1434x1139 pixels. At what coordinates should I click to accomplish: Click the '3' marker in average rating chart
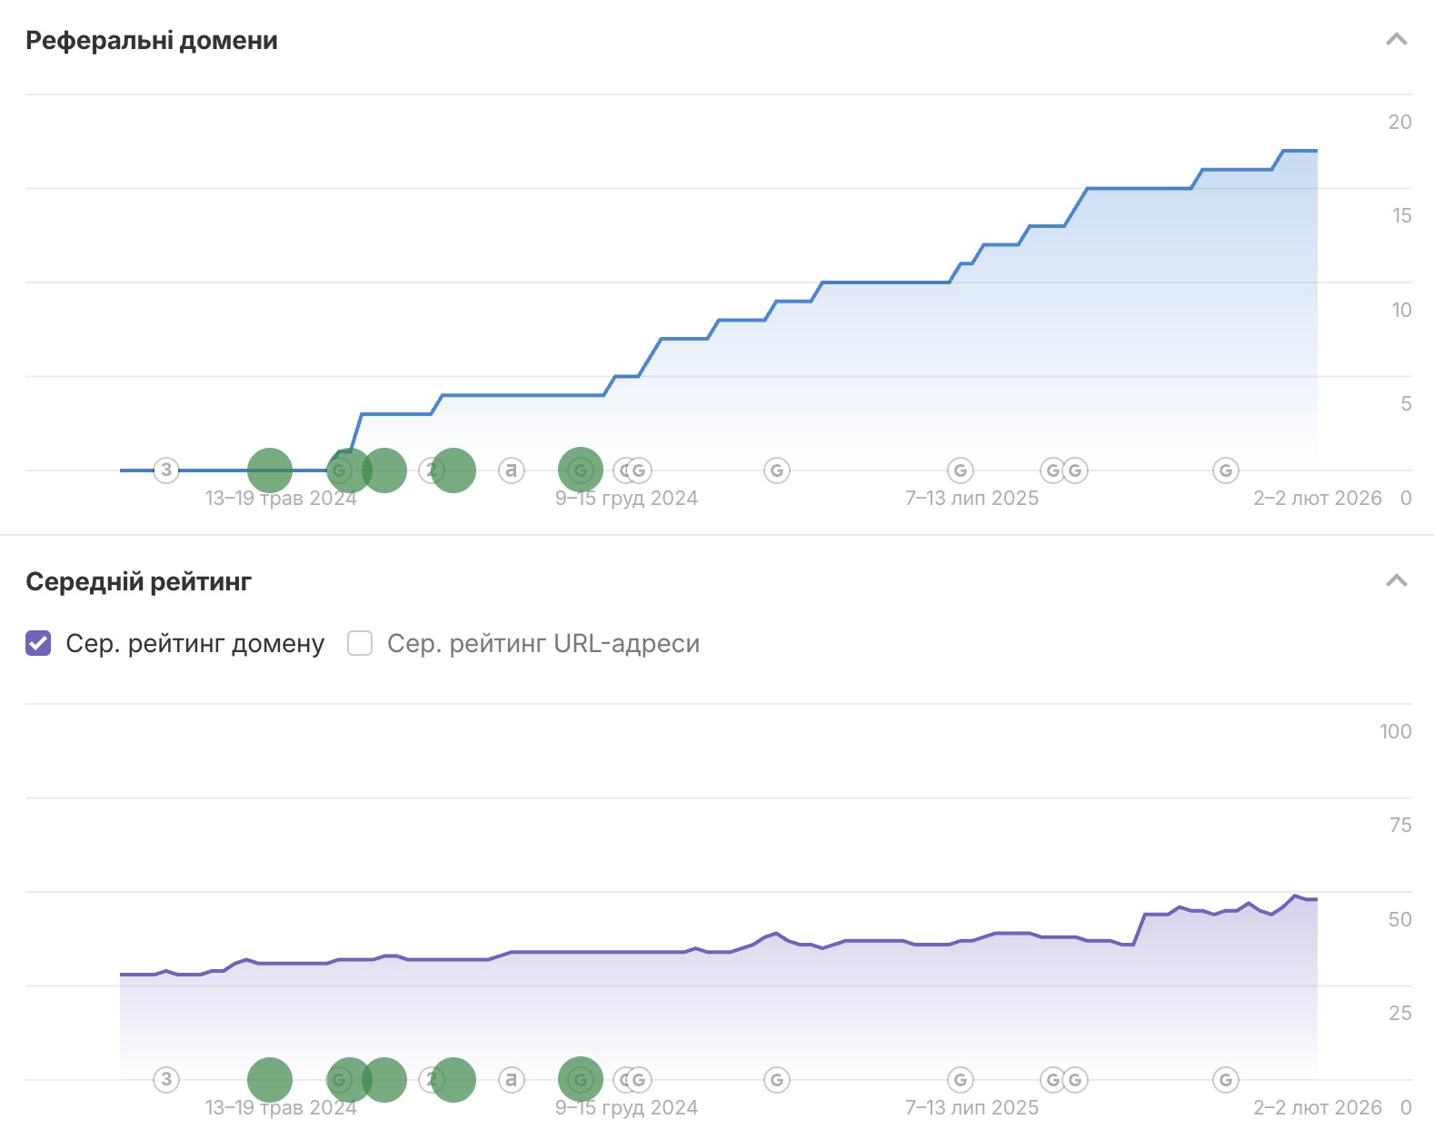[x=166, y=1079]
